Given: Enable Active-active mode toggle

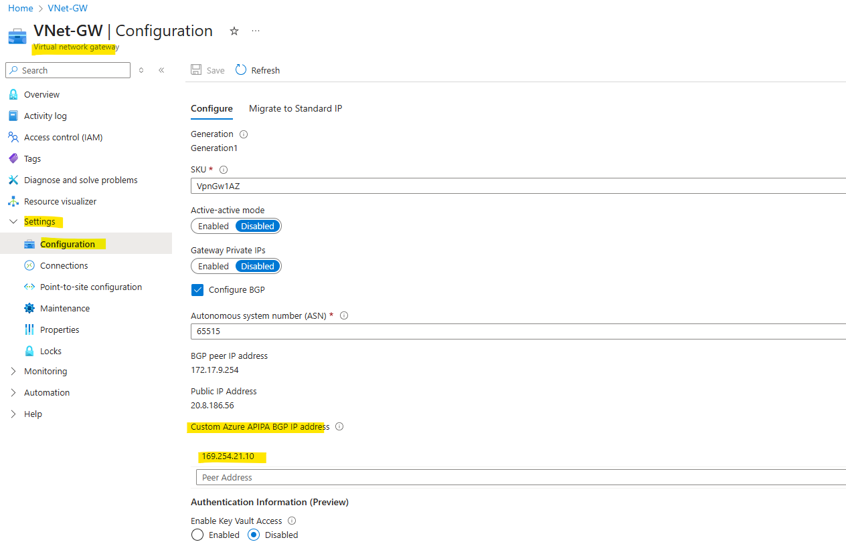Looking at the screenshot, I should (x=214, y=226).
